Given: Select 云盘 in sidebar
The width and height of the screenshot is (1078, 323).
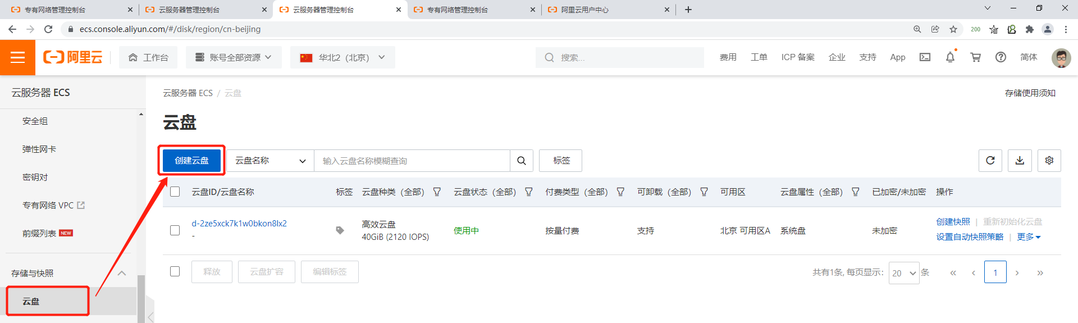Looking at the screenshot, I should pos(68,302).
